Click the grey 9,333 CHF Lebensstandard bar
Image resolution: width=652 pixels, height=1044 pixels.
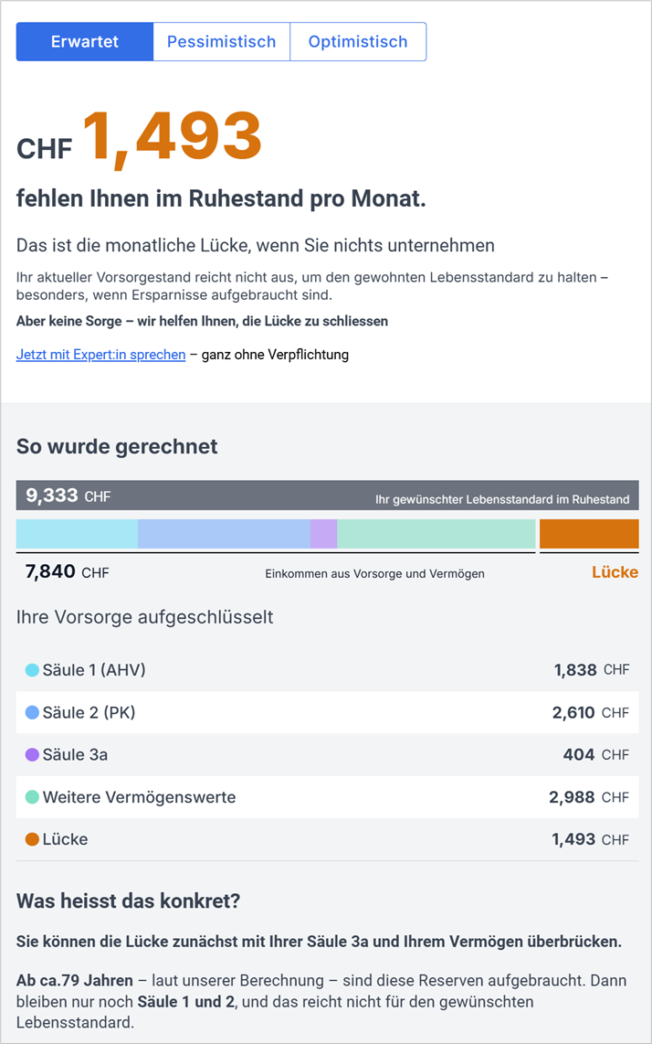tap(327, 495)
